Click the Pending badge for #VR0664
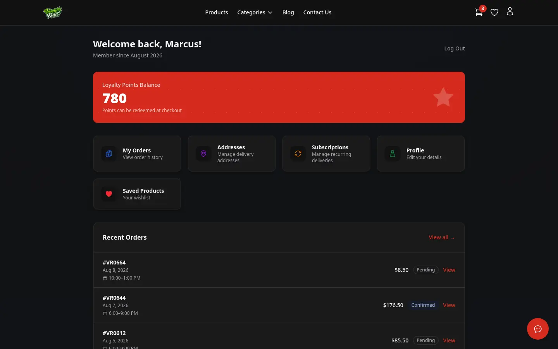The height and width of the screenshot is (349, 558). coord(425,270)
